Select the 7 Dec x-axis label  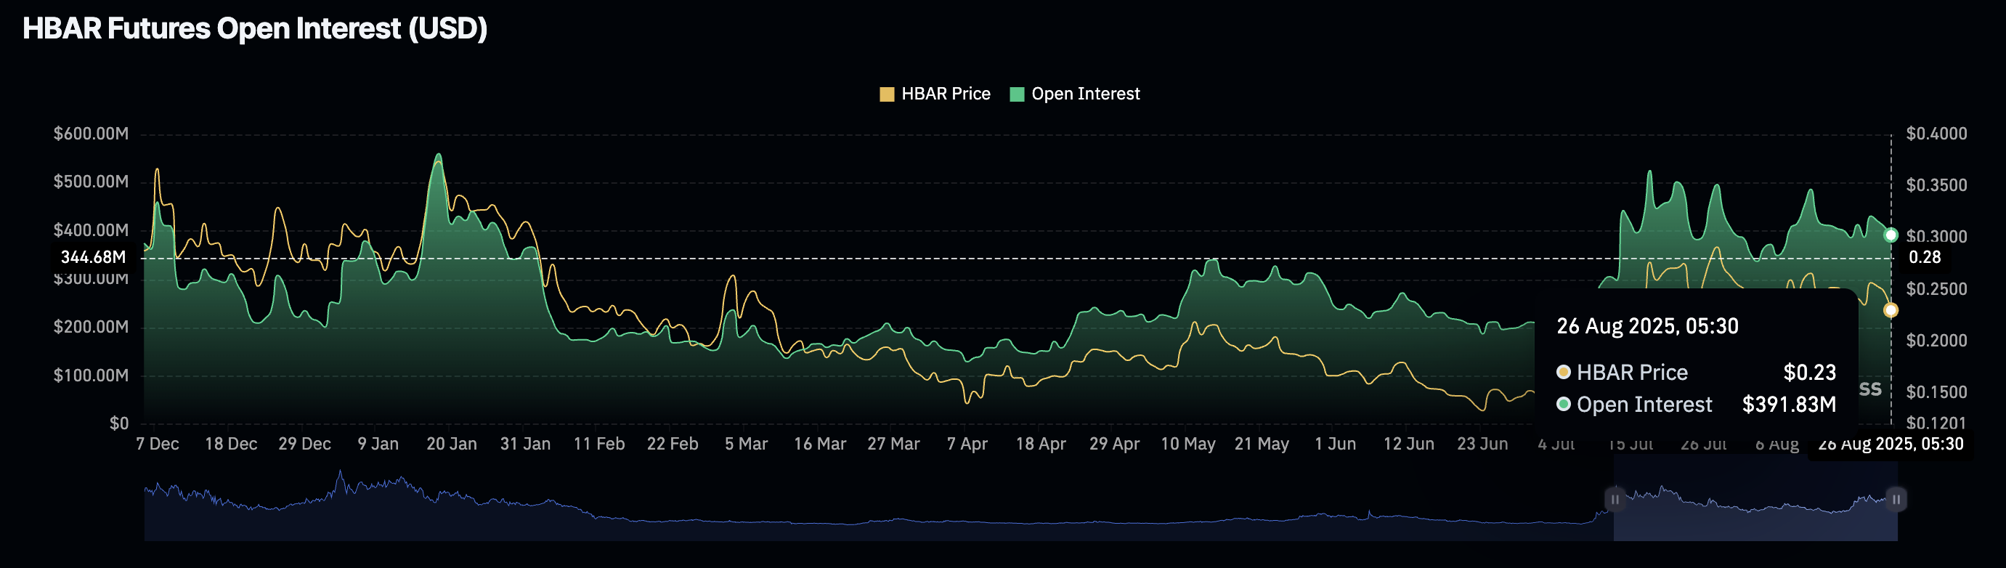pos(158,444)
